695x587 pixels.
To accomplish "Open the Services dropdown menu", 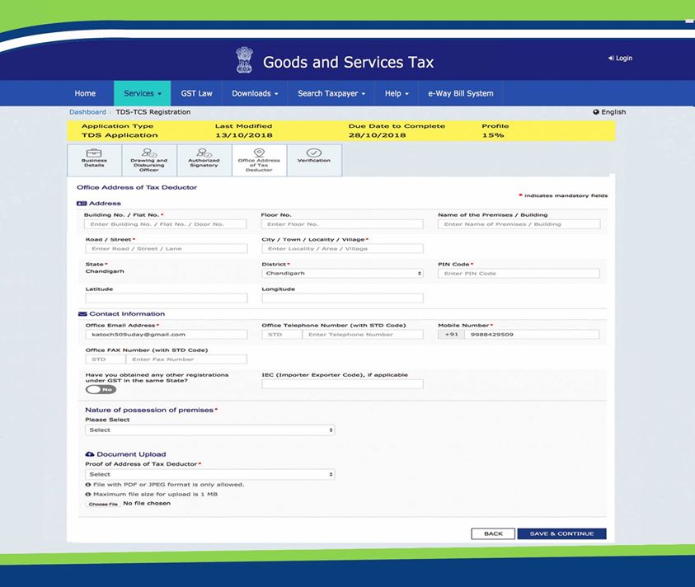I will [143, 93].
